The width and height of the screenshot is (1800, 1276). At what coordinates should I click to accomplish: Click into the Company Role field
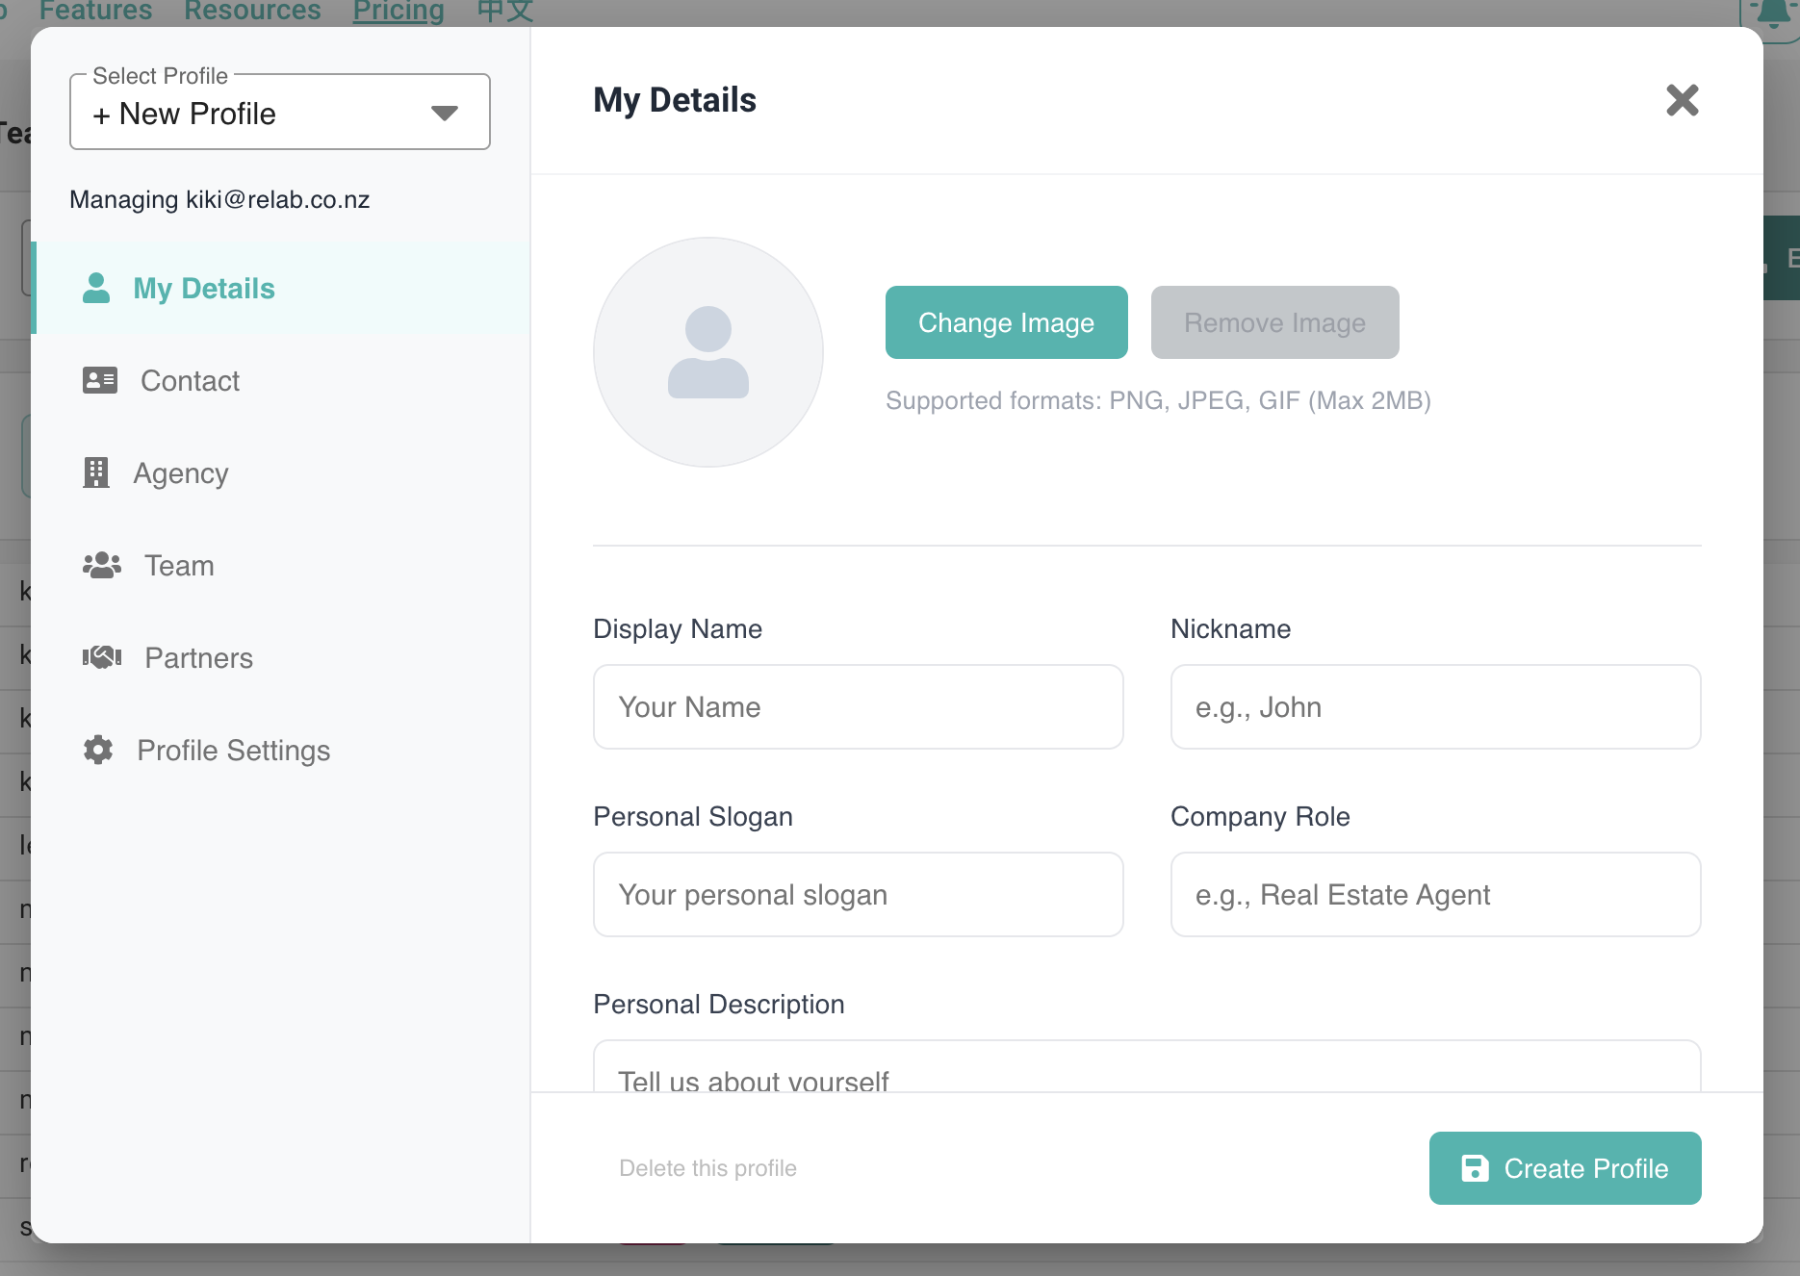[1435, 894]
